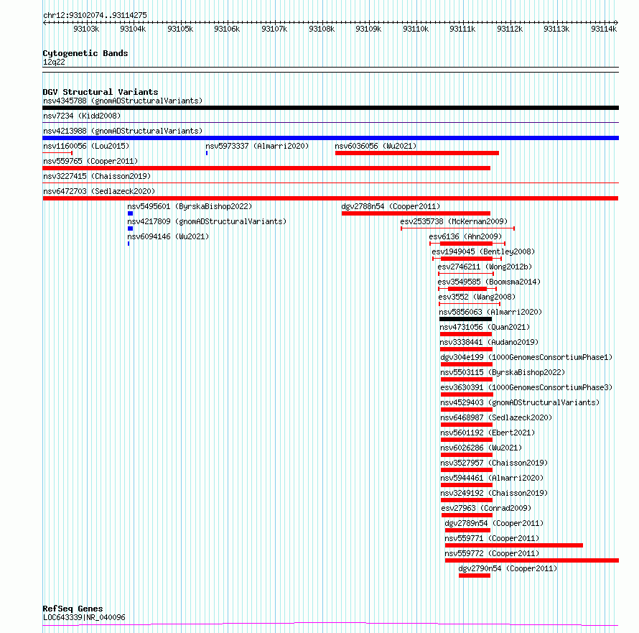Open the nsv7234 (Kidd2008) variant label

(82, 116)
